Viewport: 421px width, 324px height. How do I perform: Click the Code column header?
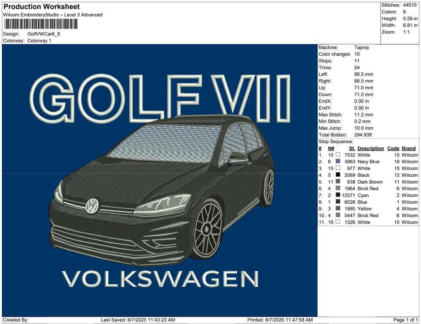(393, 148)
